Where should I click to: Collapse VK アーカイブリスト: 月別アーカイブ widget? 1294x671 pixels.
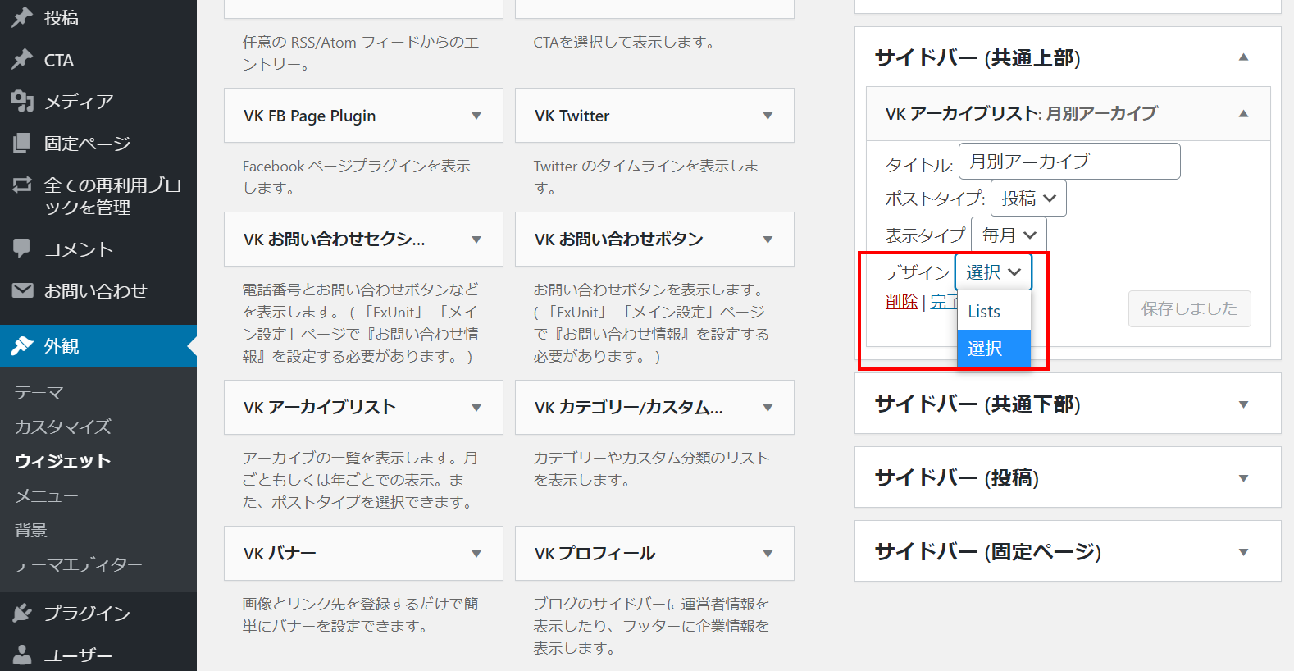1243,113
